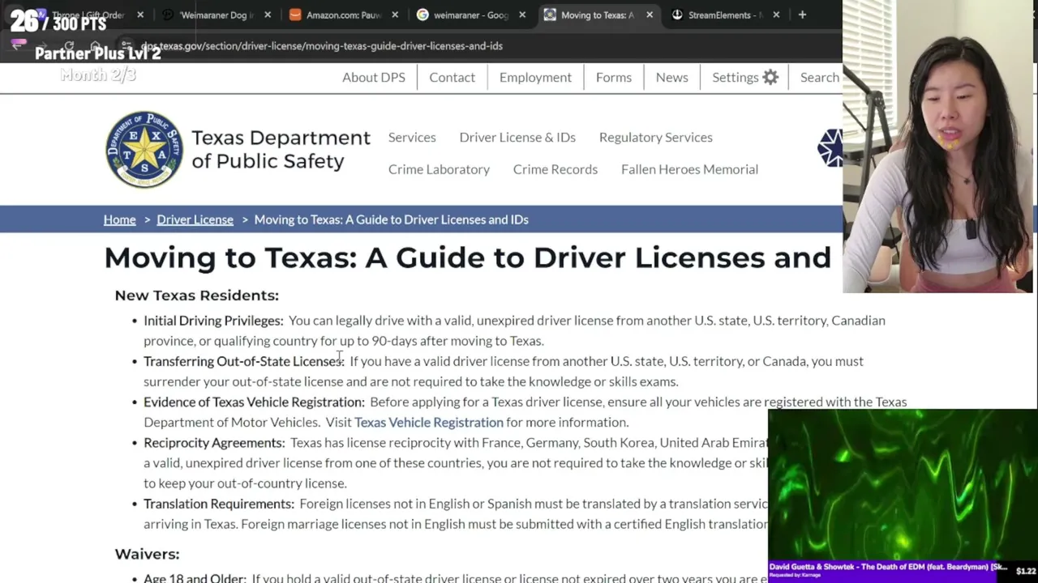Click the Amazon tab favicon

coord(295,15)
